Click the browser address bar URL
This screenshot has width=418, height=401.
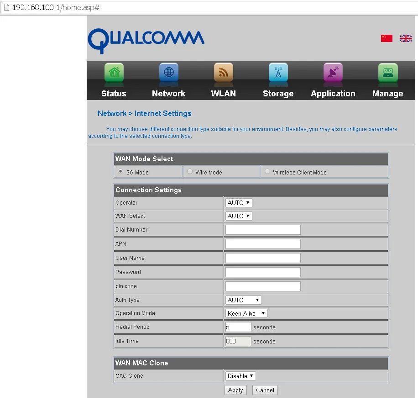click(x=56, y=7)
